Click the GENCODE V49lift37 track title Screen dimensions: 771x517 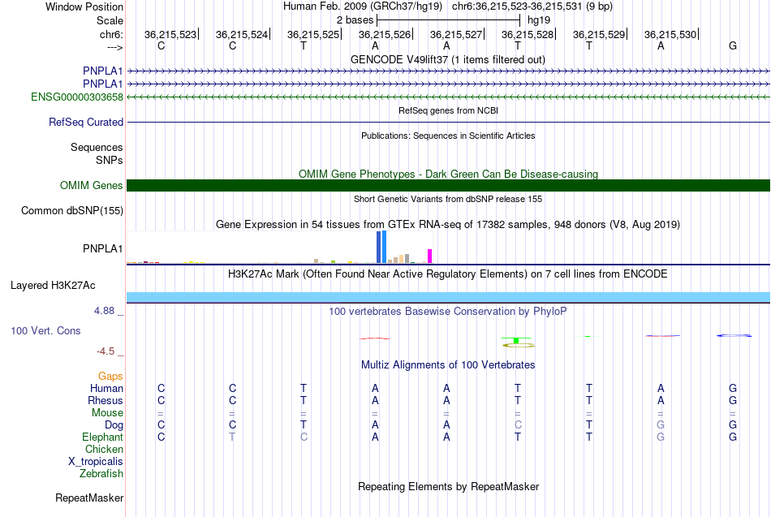pos(448,59)
